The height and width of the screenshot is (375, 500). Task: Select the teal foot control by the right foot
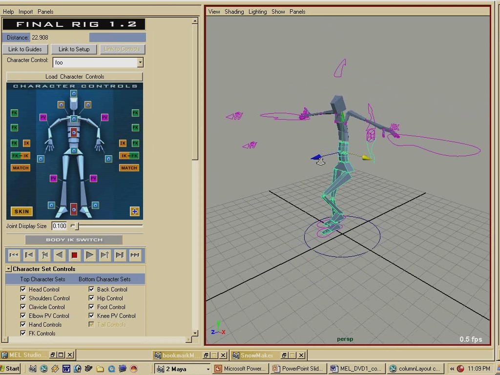click(x=95, y=206)
